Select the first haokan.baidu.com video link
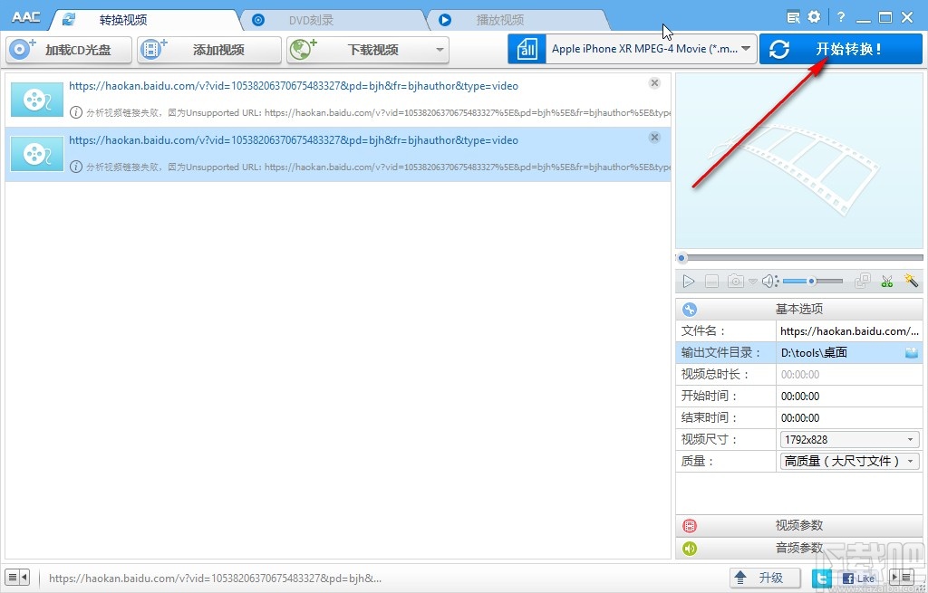The image size is (928, 593). coord(294,86)
